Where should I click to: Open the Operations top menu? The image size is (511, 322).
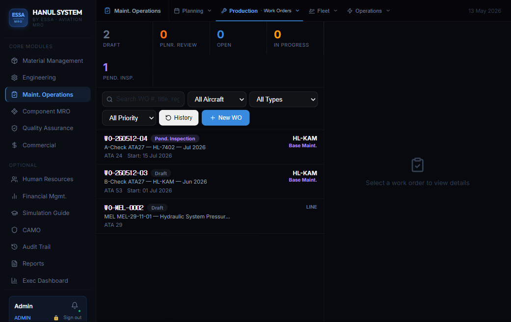[x=369, y=11]
